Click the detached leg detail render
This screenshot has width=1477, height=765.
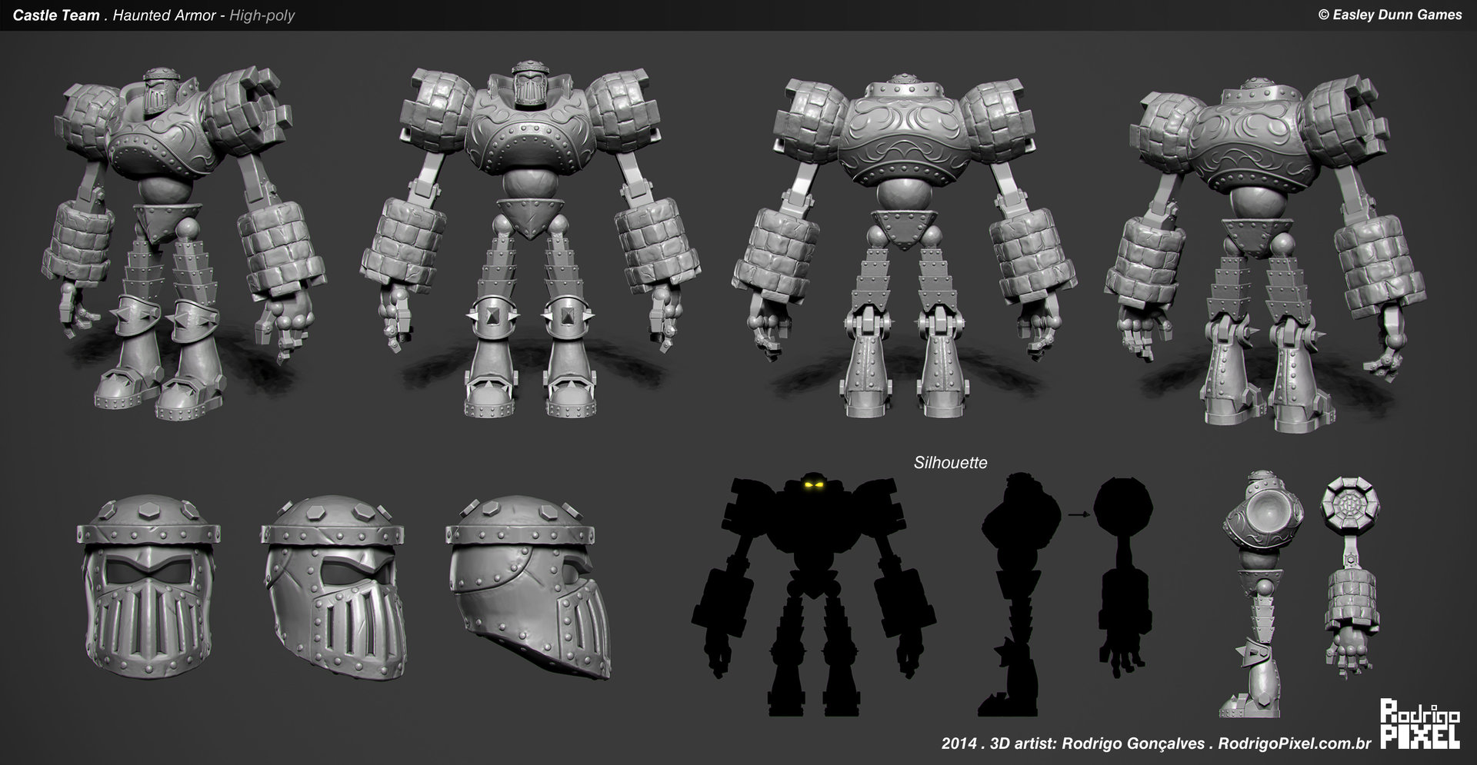pyautogui.click(x=1262, y=594)
